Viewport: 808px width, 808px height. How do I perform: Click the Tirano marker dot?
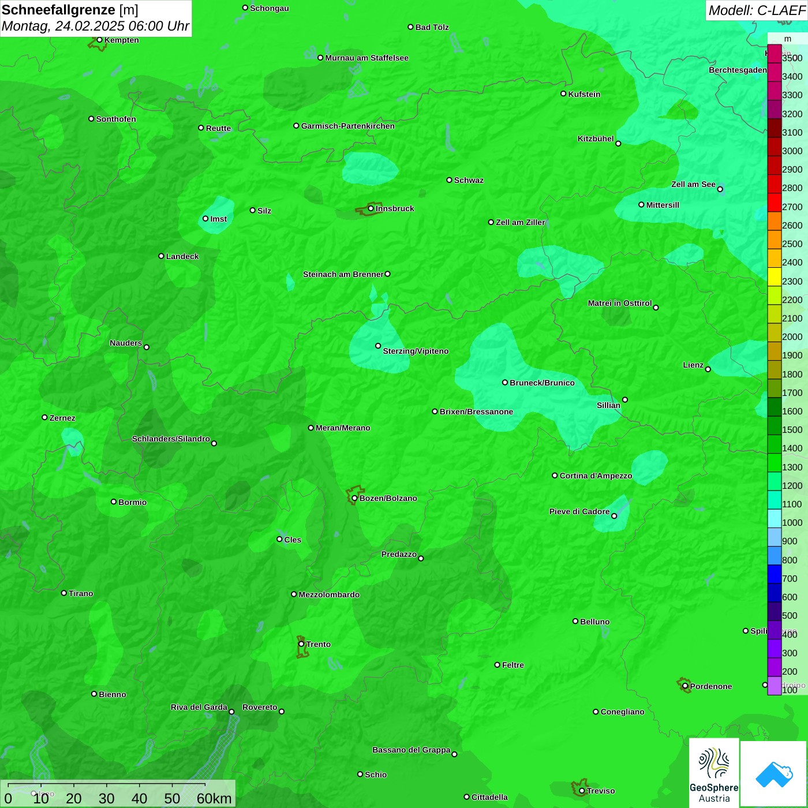click(64, 593)
